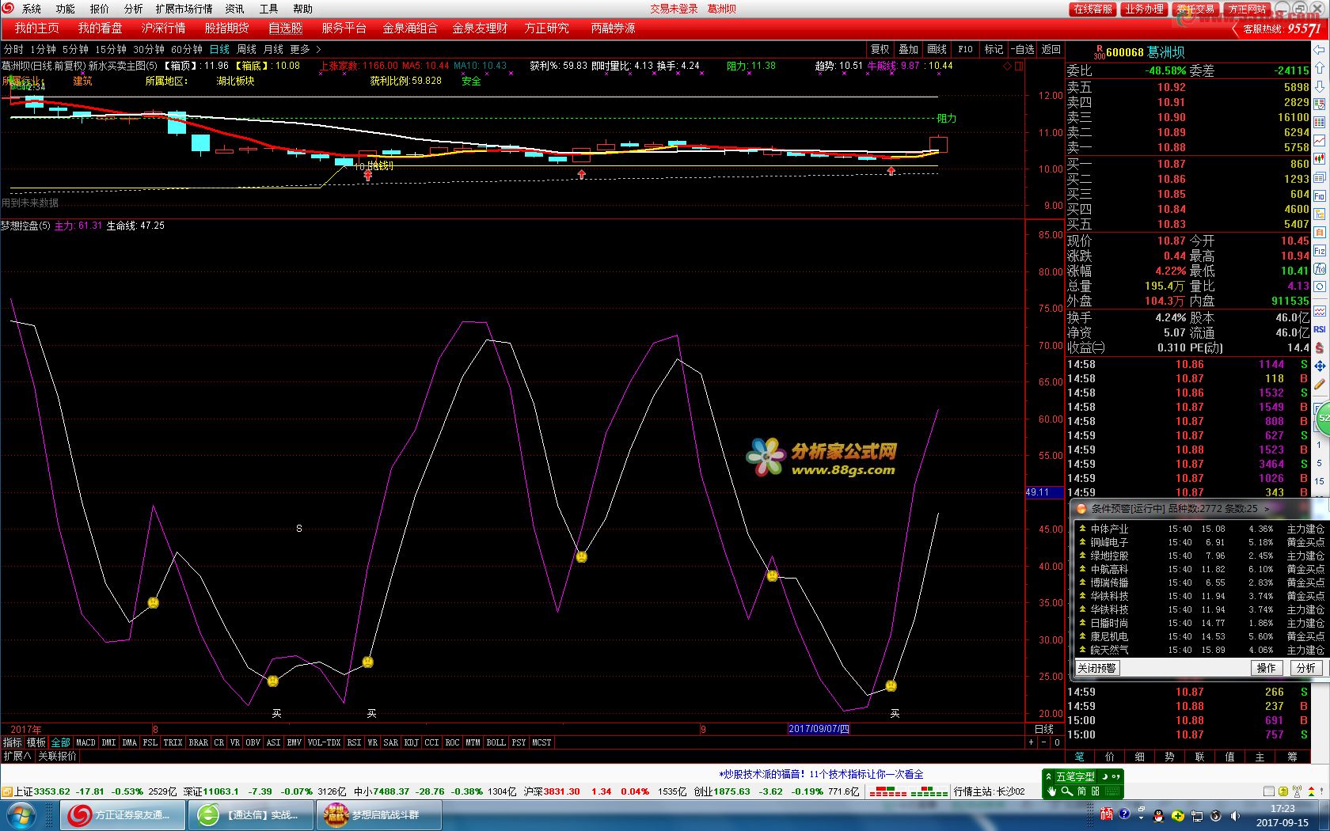Click the left arrow icon in right sidebar

1320,50
